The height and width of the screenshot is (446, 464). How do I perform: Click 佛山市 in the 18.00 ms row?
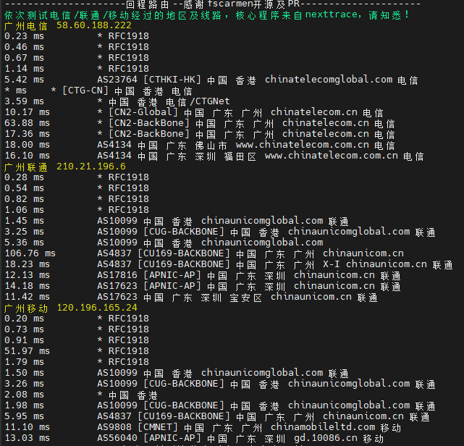coord(211,146)
